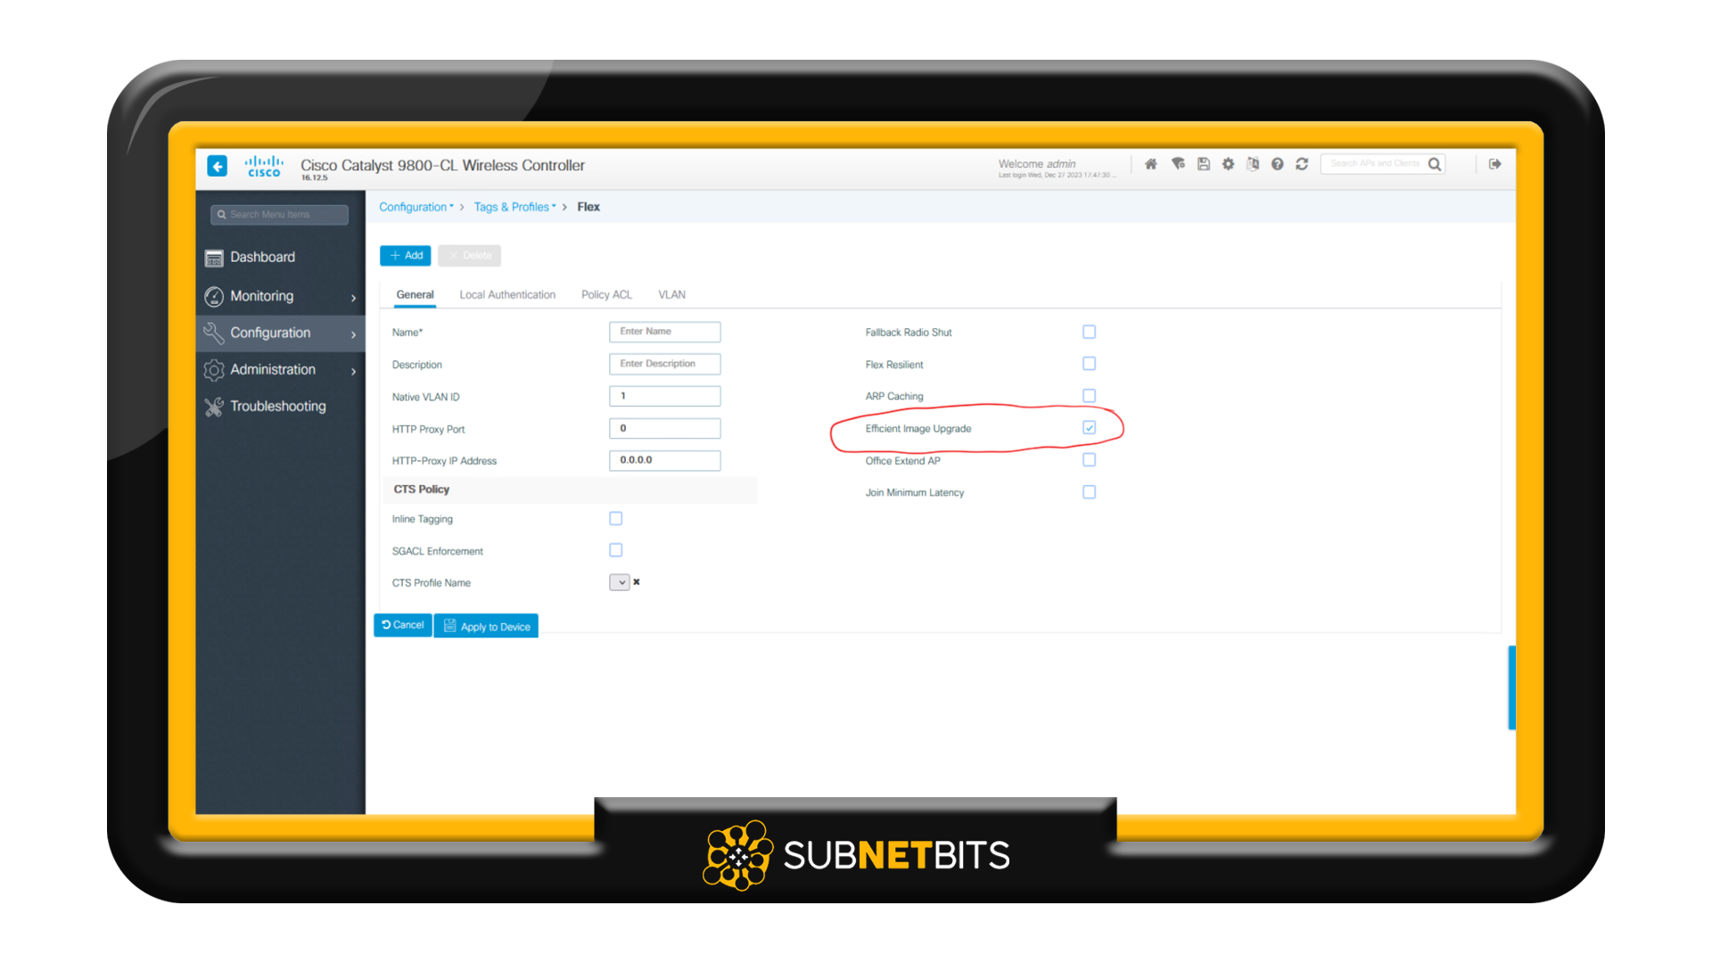The height and width of the screenshot is (963, 1712).
Task: Click the Search Menu Items box
Action: (x=279, y=215)
